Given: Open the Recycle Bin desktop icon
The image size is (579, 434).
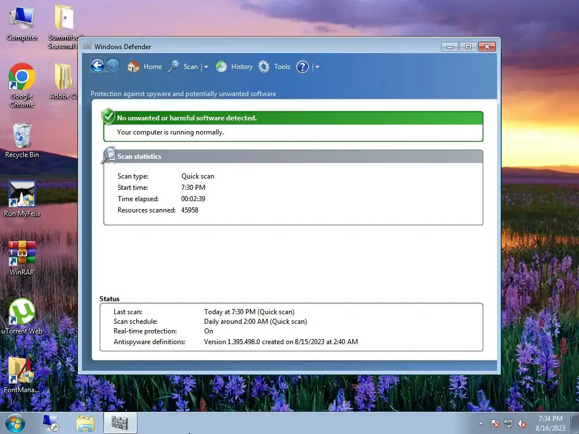Looking at the screenshot, I should (x=22, y=141).
